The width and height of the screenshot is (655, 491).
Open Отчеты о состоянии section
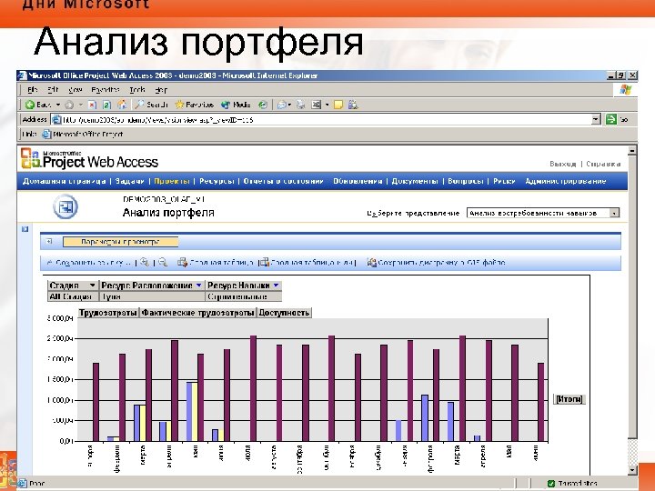point(283,181)
